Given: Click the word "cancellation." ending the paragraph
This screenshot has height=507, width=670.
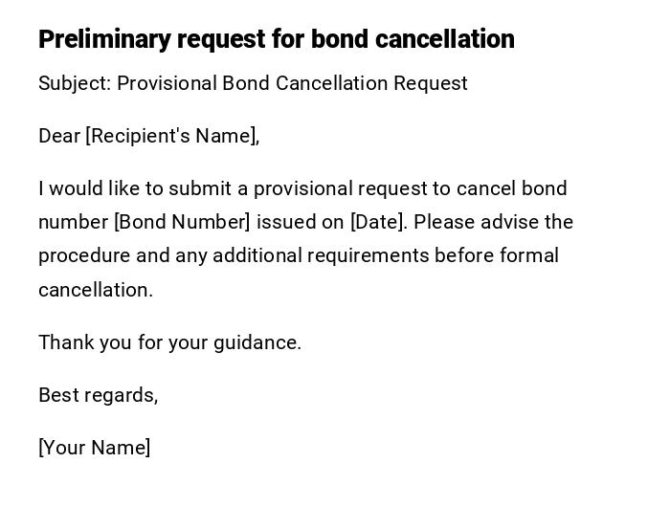Looking at the screenshot, I should click(96, 290).
